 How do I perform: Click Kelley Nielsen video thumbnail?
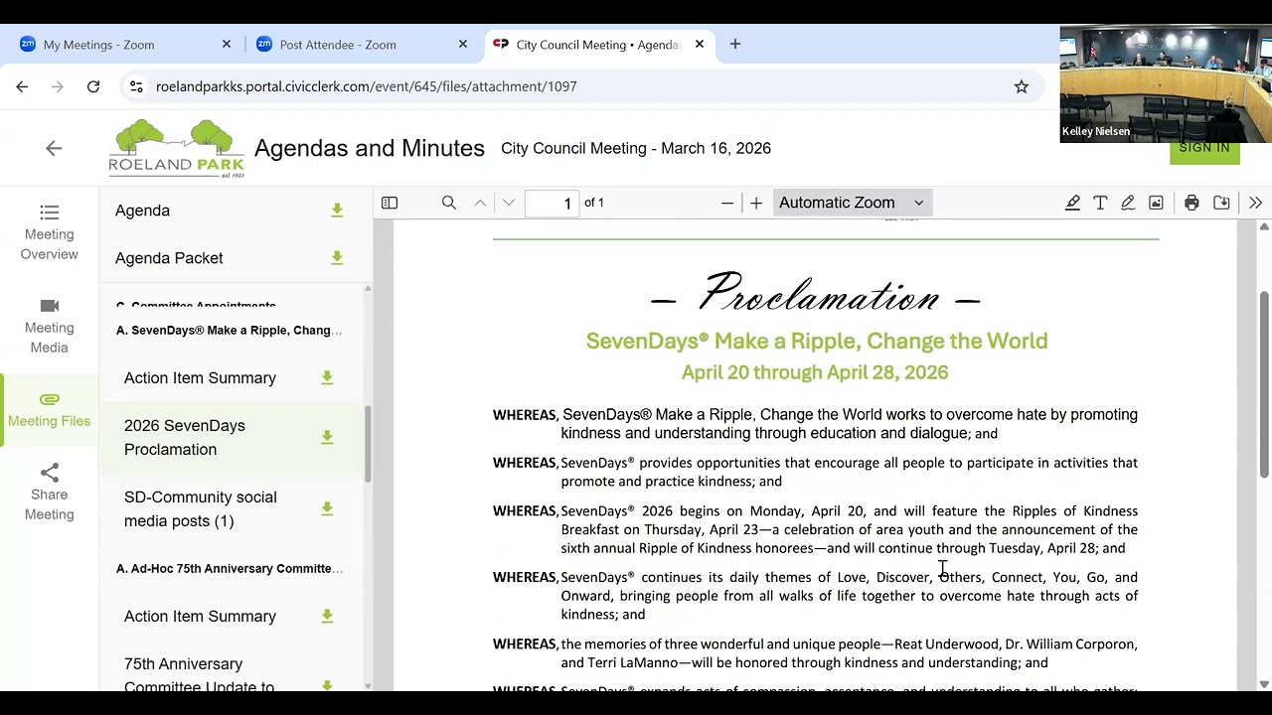coord(1166,84)
